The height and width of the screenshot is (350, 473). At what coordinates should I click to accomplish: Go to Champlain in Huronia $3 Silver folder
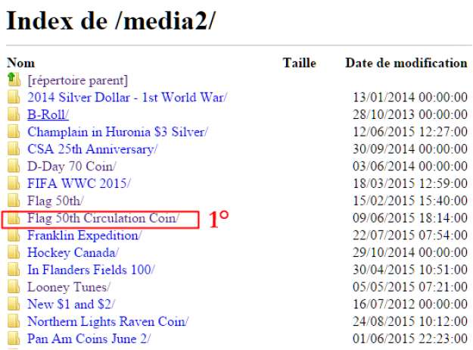point(117,132)
